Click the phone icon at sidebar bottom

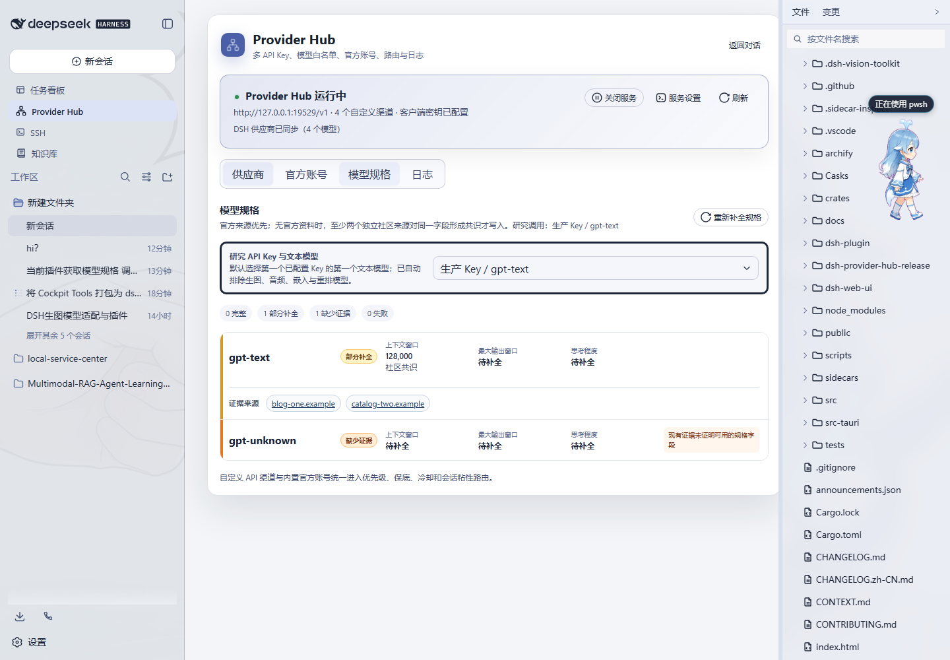(48, 616)
